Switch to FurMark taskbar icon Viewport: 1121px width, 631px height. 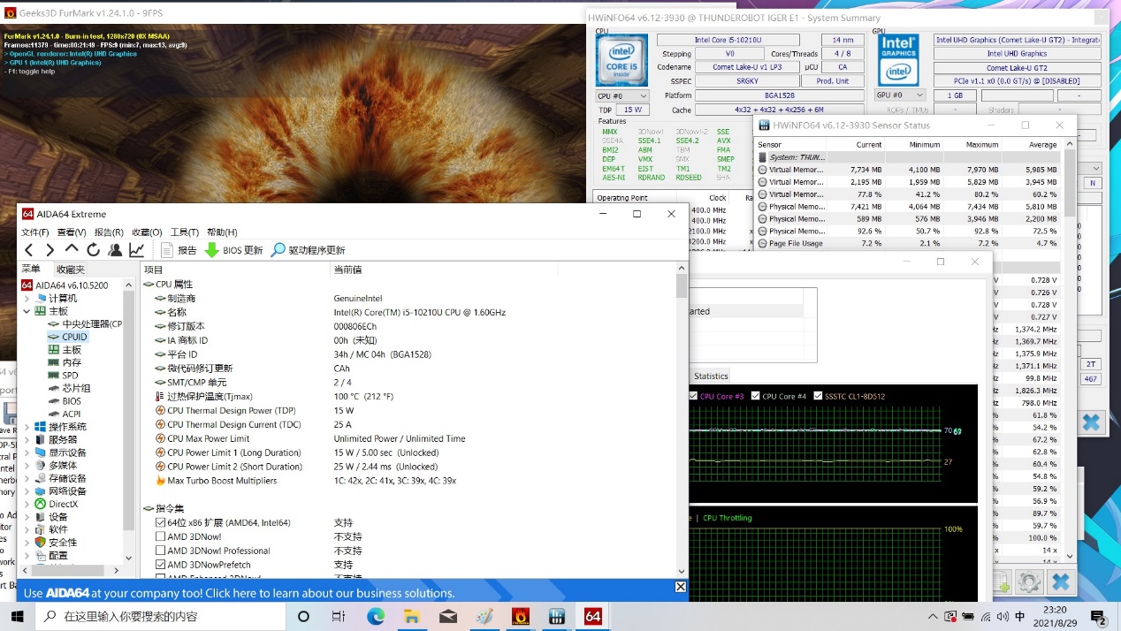pos(521,616)
